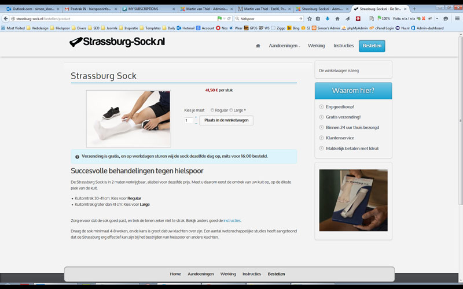This screenshot has height=289, width=463.
Task: Click the hielspoor search field
Action: pos(269,18)
